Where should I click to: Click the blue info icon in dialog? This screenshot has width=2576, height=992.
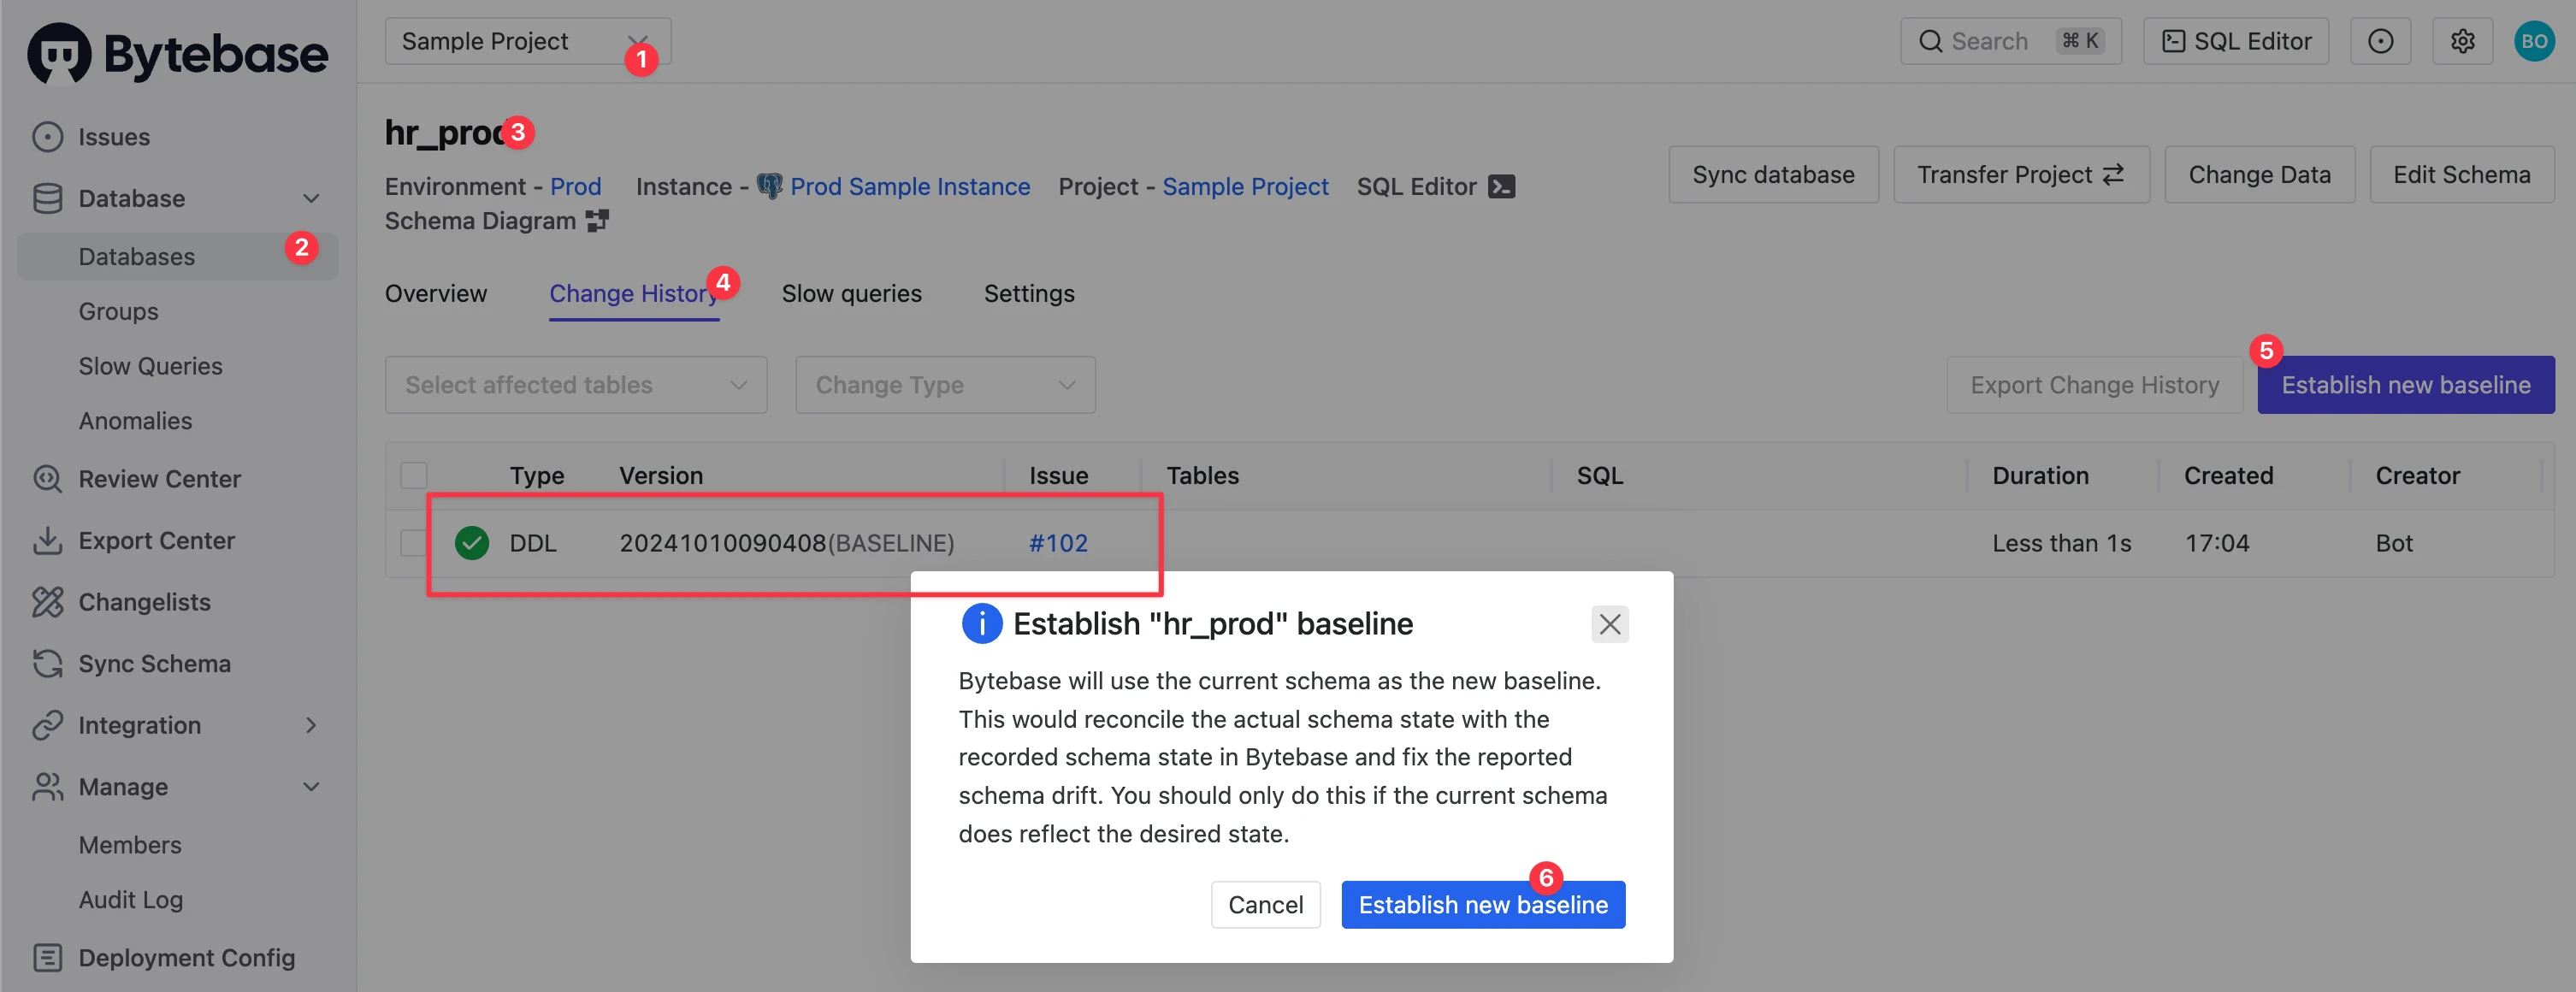(x=981, y=623)
